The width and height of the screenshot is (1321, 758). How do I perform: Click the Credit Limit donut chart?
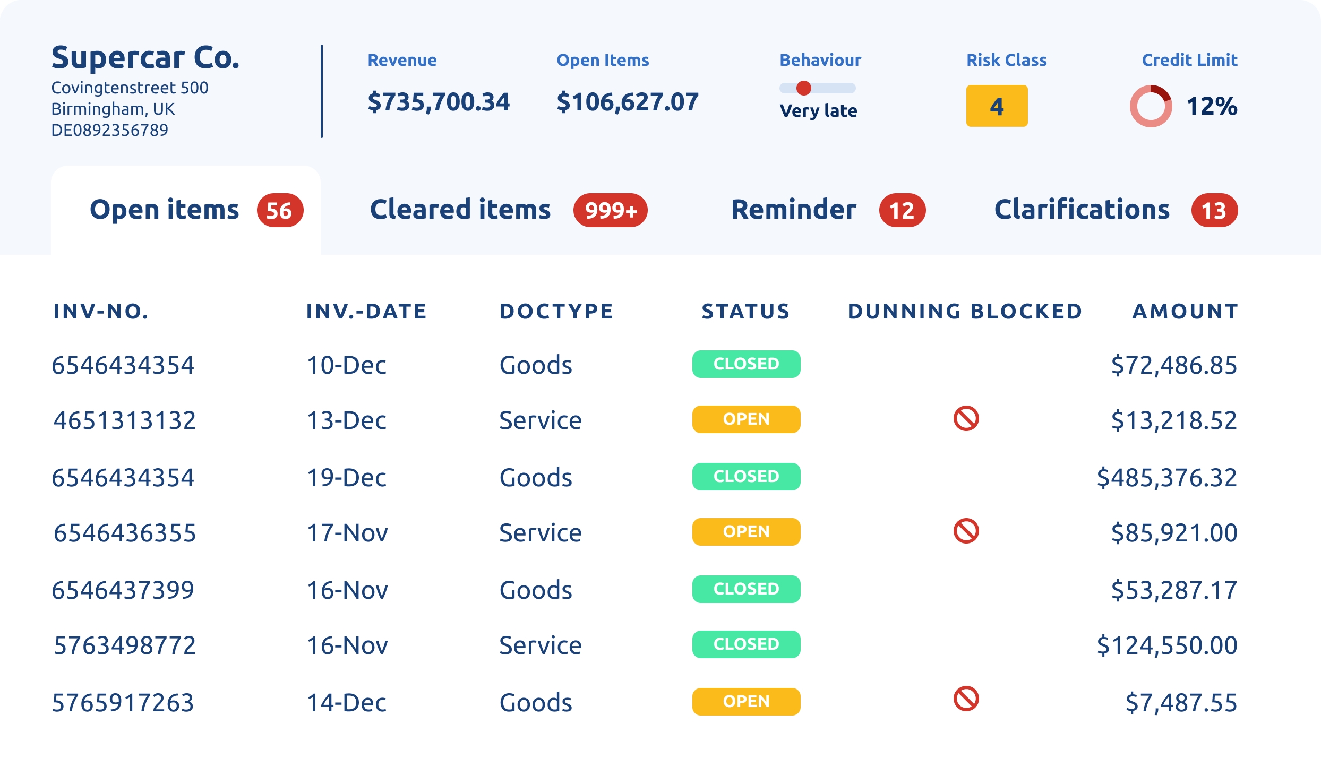[x=1151, y=106]
